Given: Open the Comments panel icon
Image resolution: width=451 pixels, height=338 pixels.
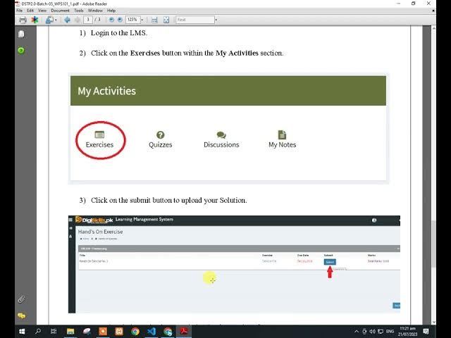Looking at the screenshot, I should 22,316.
